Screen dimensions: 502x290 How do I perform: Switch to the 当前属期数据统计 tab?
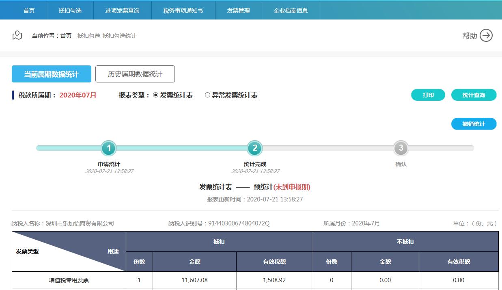click(x=51, y=74)
